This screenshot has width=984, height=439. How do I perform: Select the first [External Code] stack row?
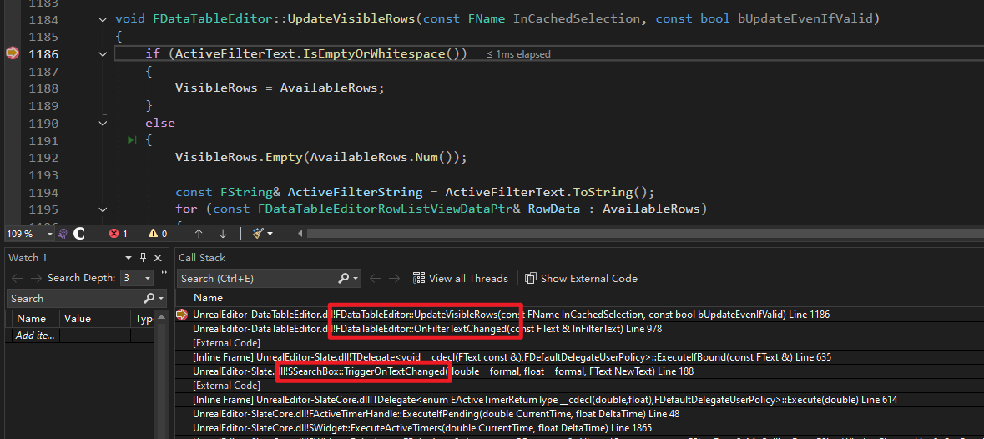click(226, 343)
